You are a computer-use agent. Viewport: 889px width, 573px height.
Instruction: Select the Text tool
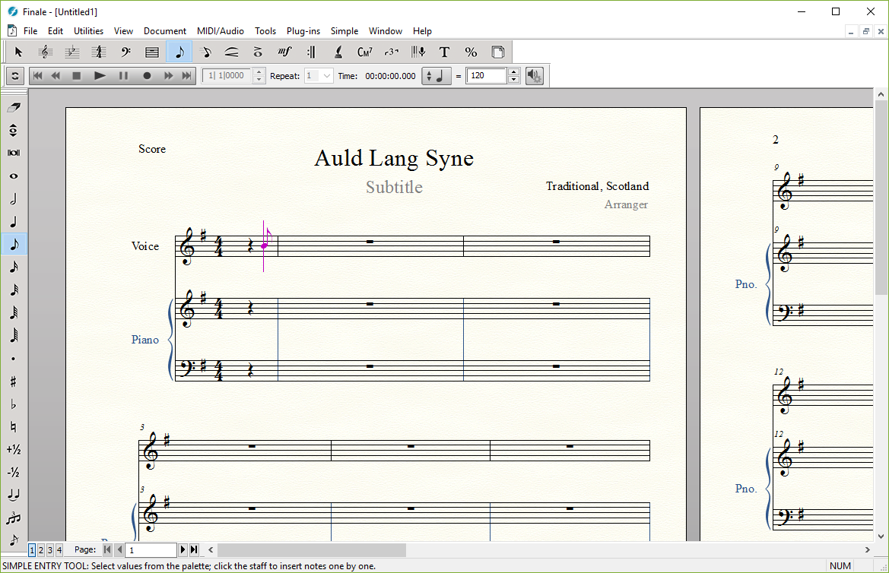tap(444, 52)
